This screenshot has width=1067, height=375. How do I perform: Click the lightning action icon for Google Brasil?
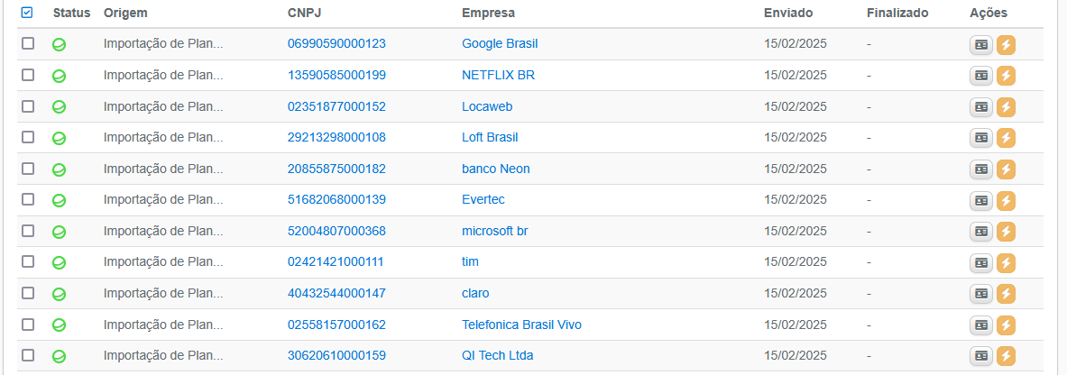[x=1006, y=45]
